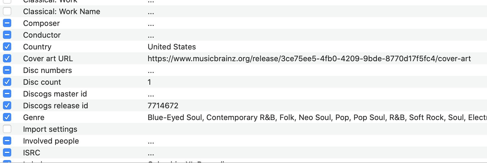Viewport: 487px width, 163px height.
Task: Check the Classical: Work Name checkbox
Action: [x=7, y=11]
